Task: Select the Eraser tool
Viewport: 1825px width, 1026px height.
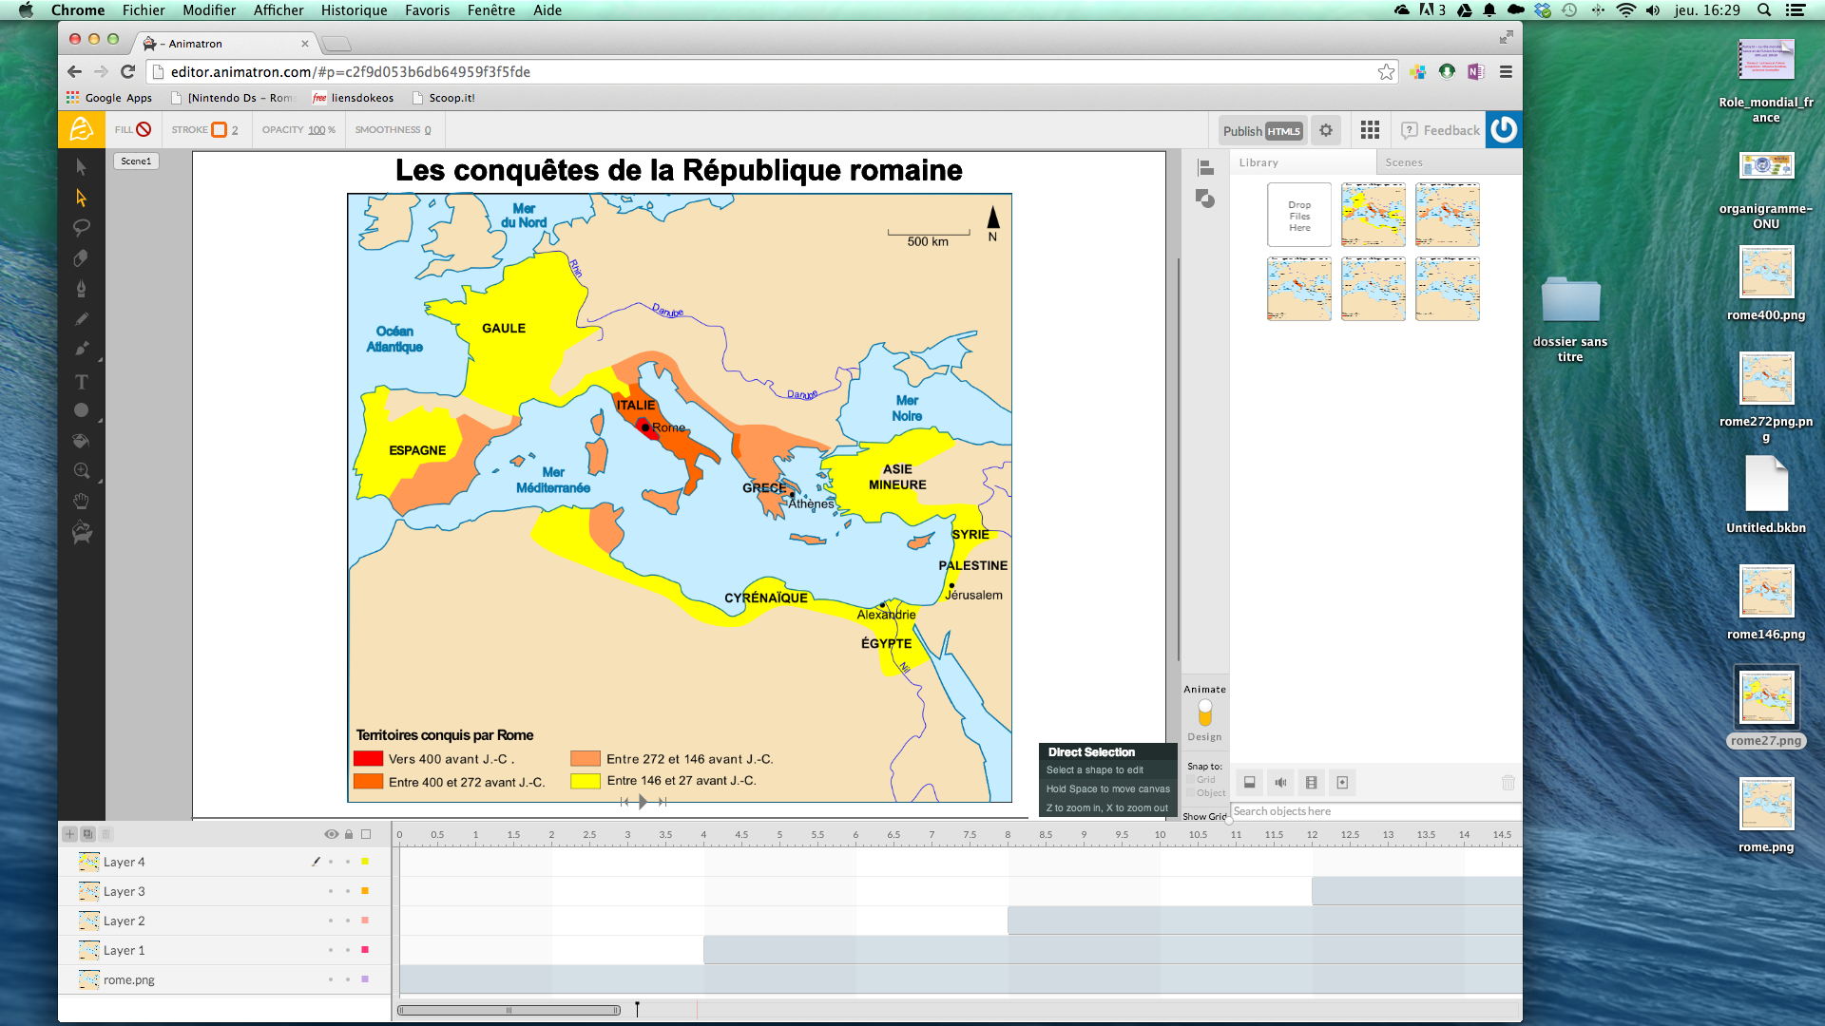Action: (x=81, y=258)
